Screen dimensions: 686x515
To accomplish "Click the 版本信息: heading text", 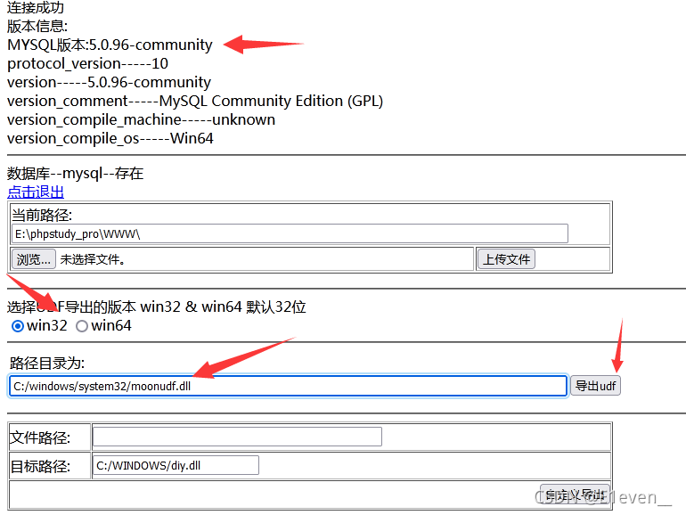I will (37, 26).
